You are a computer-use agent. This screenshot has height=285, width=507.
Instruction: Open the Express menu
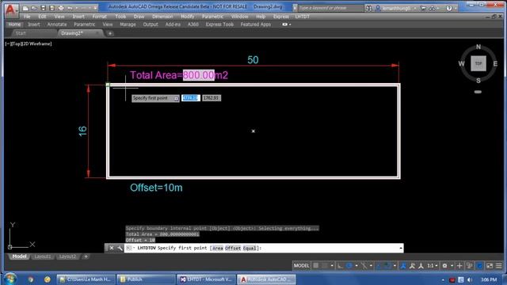coord(281,17)
